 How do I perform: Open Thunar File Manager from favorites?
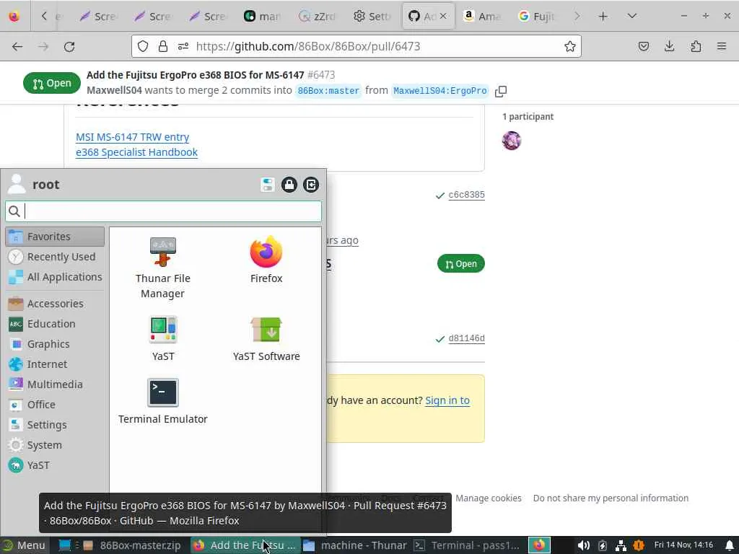(x=162, y=268)
